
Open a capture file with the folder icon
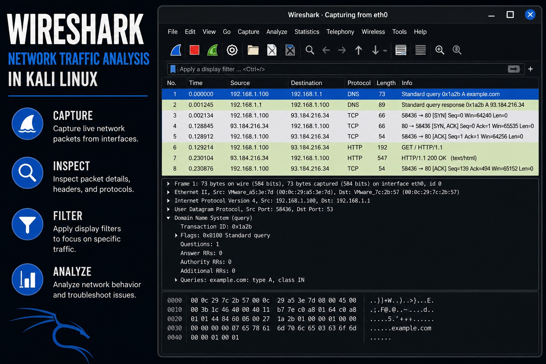tap(253, 50)
